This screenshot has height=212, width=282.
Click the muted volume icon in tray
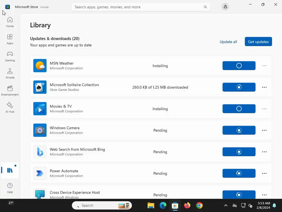click(250, 205)
